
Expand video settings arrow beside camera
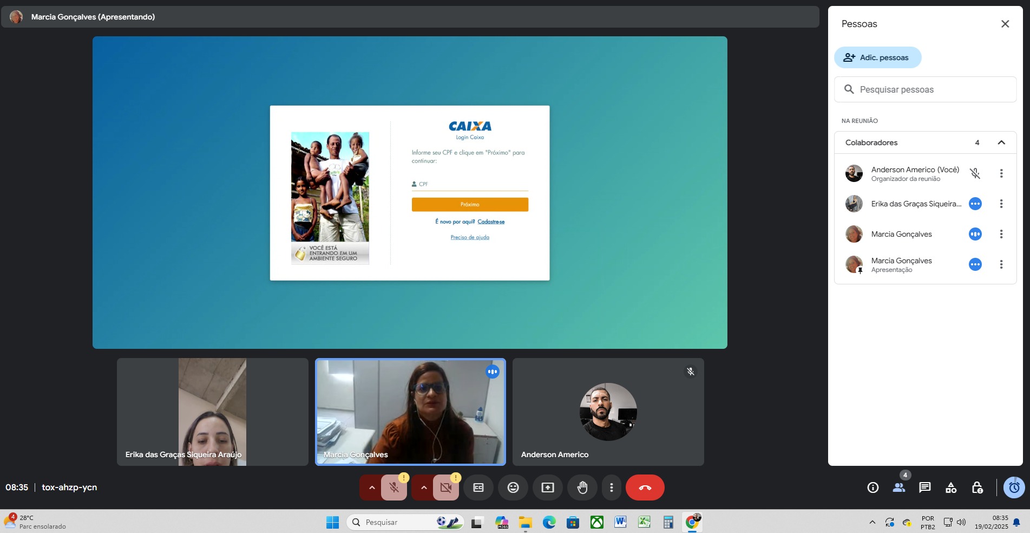click(x=423, y=487)
